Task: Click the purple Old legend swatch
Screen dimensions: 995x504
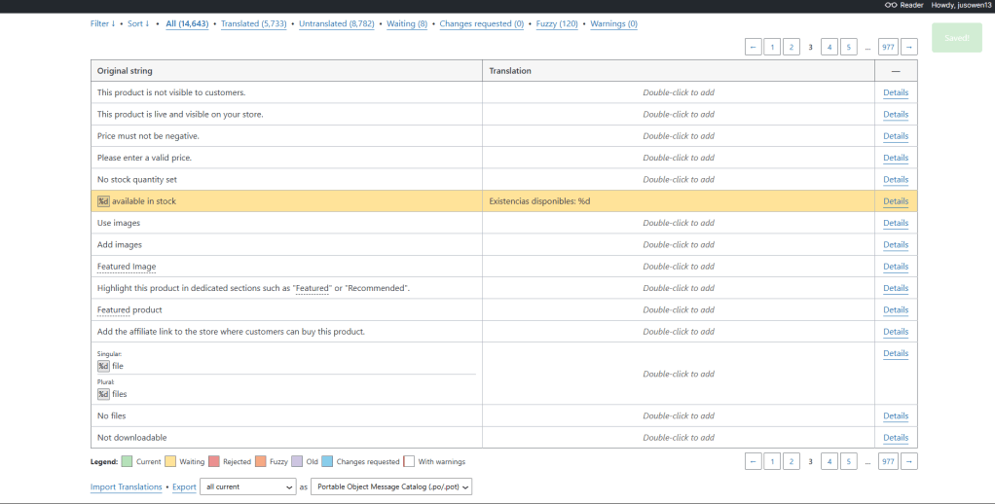Action: pos(297,461)
